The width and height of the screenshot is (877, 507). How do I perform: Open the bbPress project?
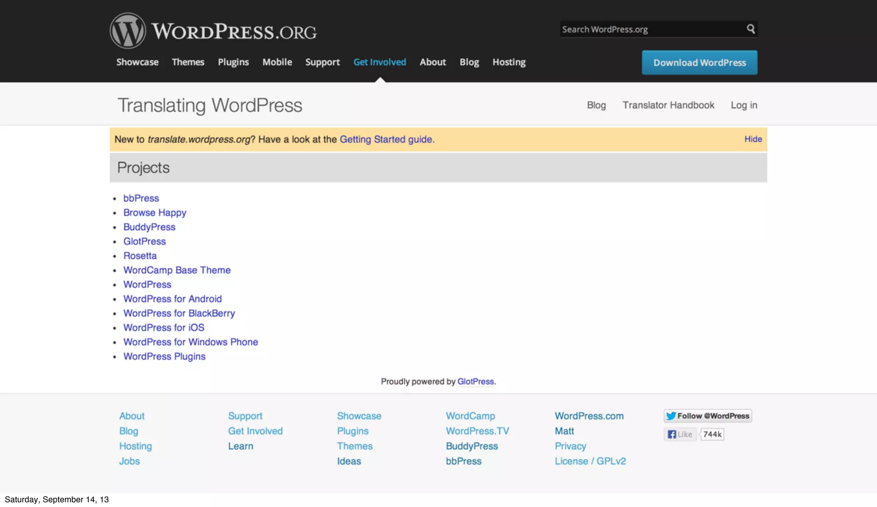[x=141, y=198]
